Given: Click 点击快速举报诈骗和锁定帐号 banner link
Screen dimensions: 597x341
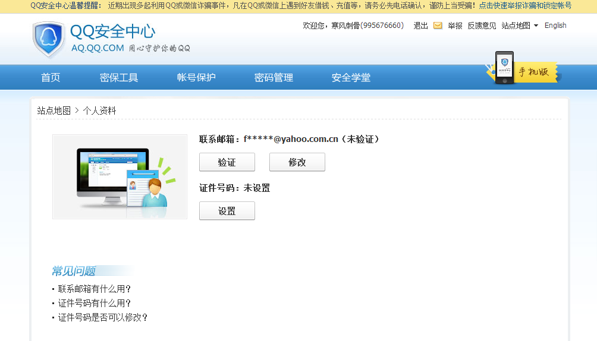Looking at the screenshot, I should click(x=526, y=6).
